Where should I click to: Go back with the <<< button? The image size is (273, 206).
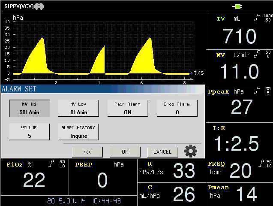[x=87, y=152]
